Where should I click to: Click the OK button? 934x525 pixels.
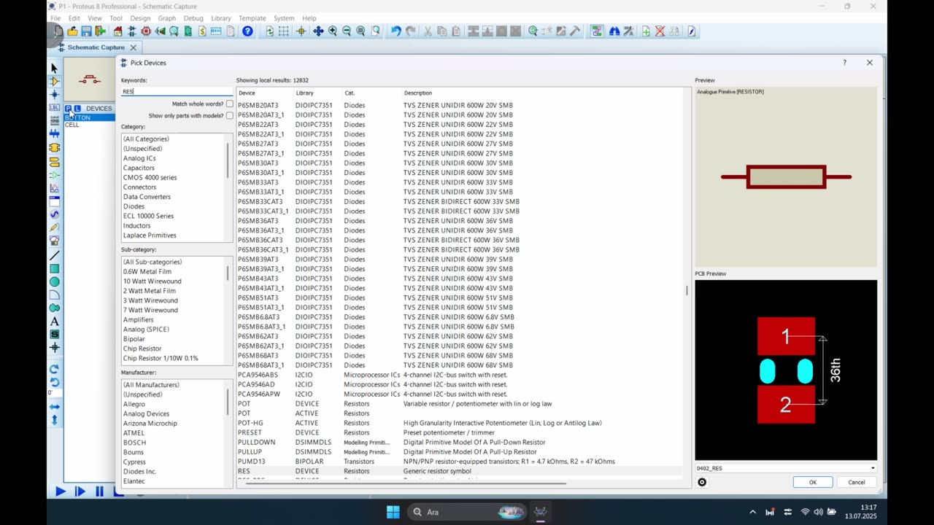(812, 482)
